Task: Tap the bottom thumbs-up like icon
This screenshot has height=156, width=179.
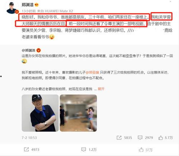Action: click(141, 150)
